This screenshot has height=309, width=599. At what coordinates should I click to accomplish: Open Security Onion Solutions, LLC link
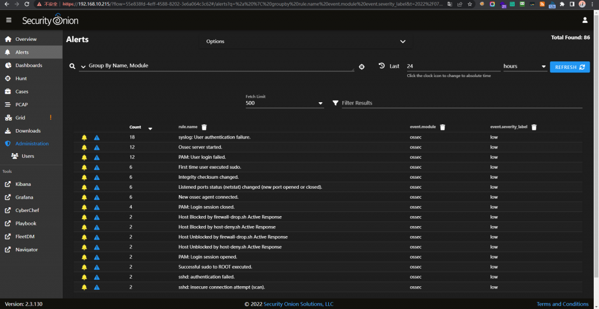(x=298, y=304)
